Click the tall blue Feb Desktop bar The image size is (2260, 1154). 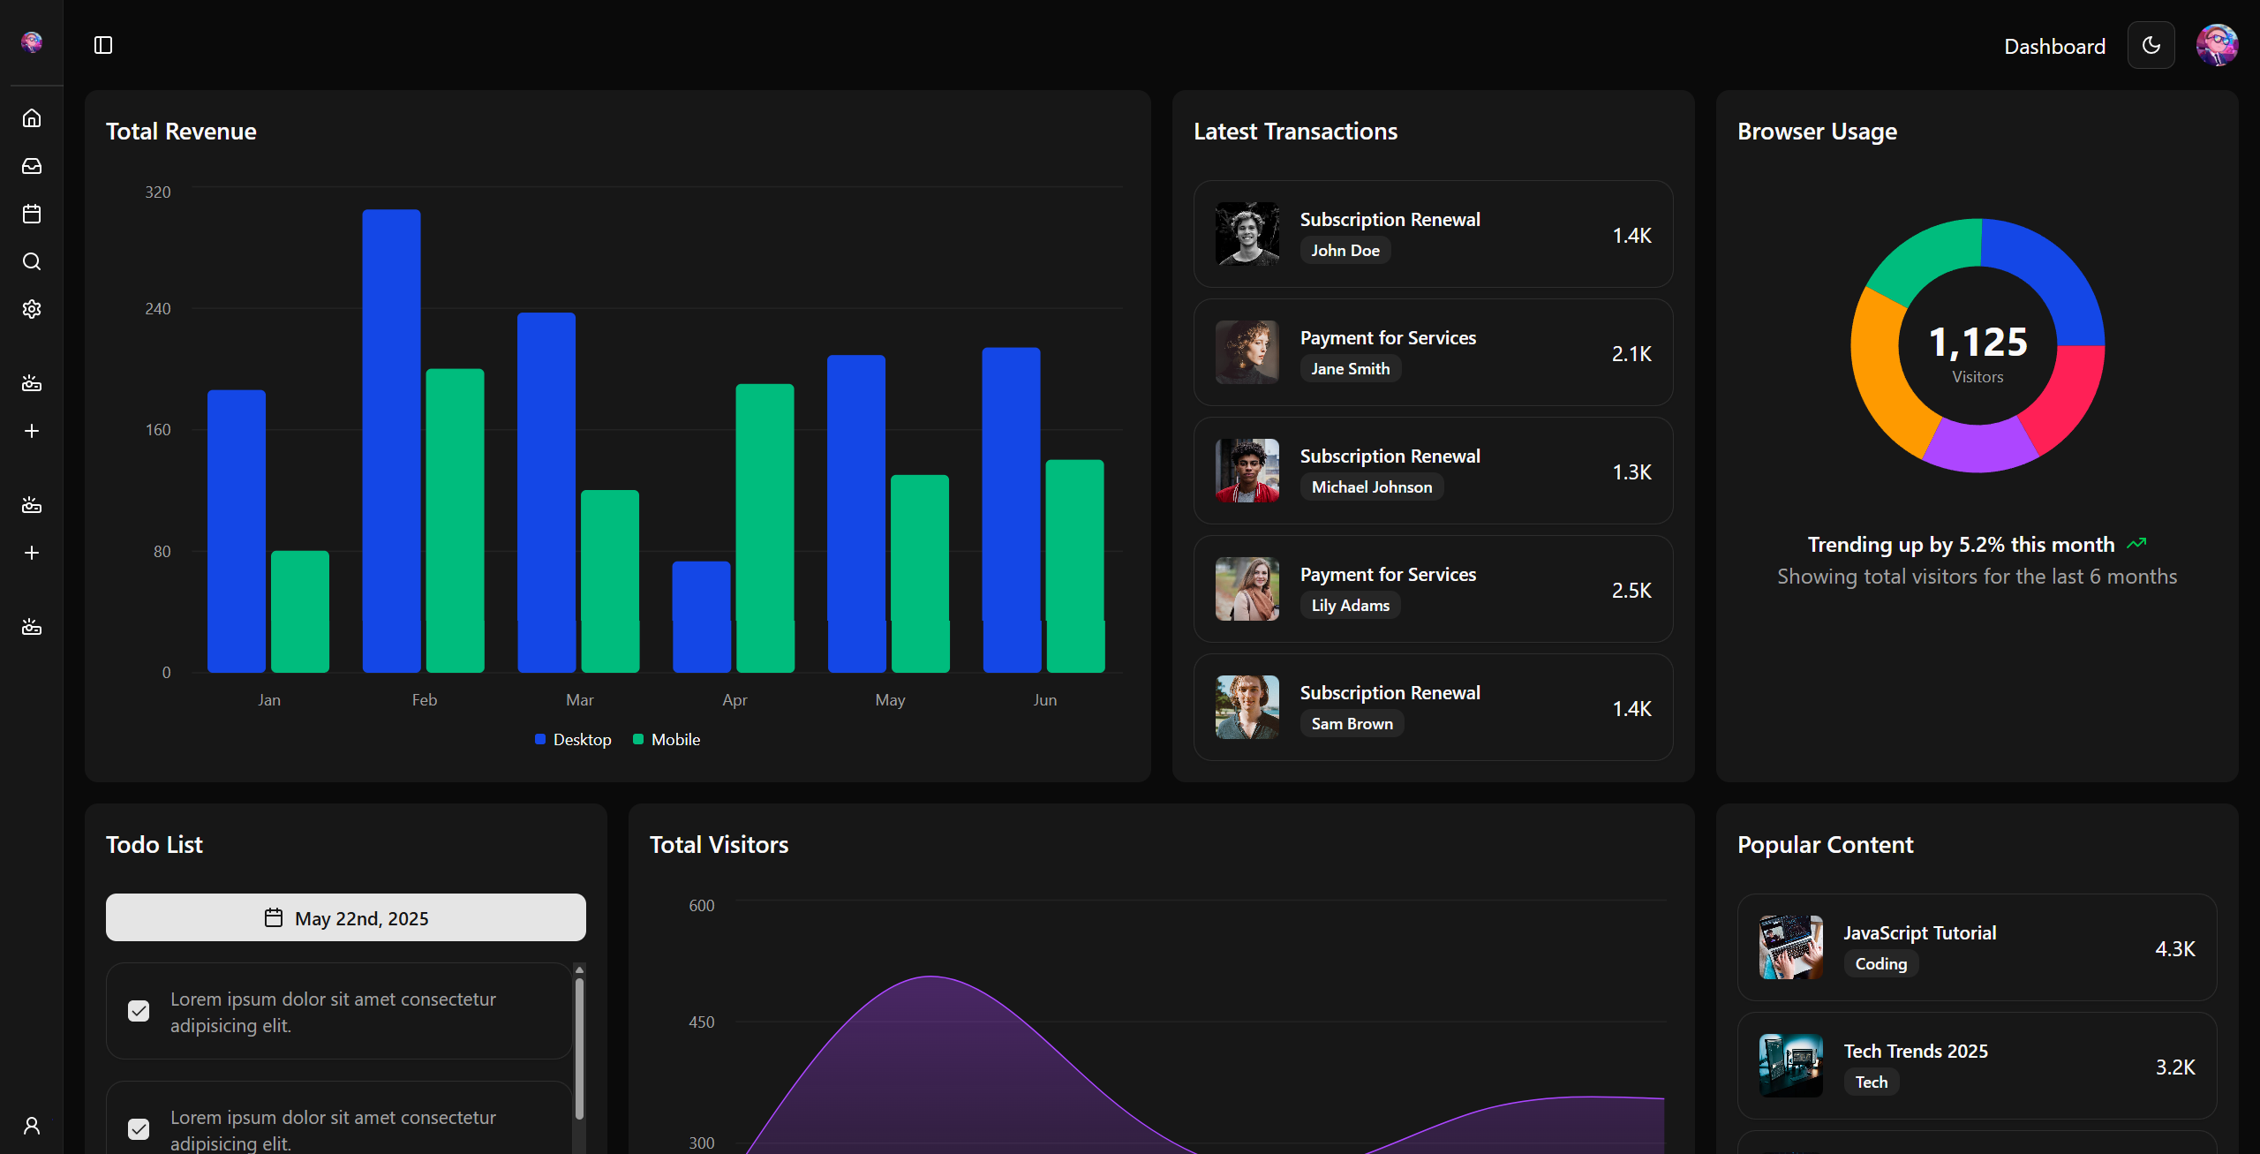tap(391, 441)
